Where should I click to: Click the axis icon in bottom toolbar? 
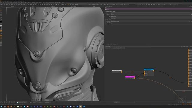click(31, 102)
